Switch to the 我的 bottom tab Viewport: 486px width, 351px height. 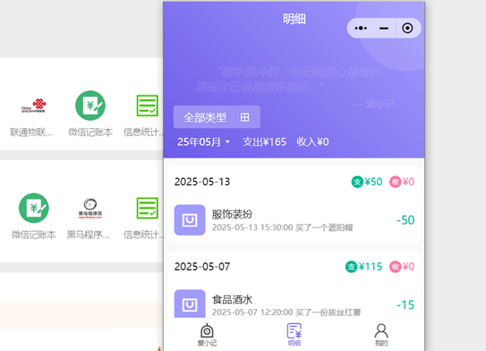[x=381, y=335]
